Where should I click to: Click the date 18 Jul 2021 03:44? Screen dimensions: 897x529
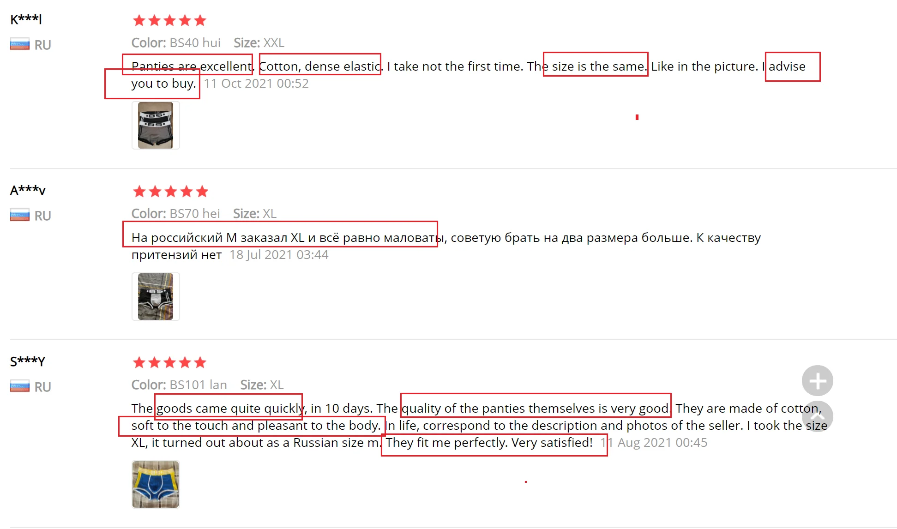point(279,255)
